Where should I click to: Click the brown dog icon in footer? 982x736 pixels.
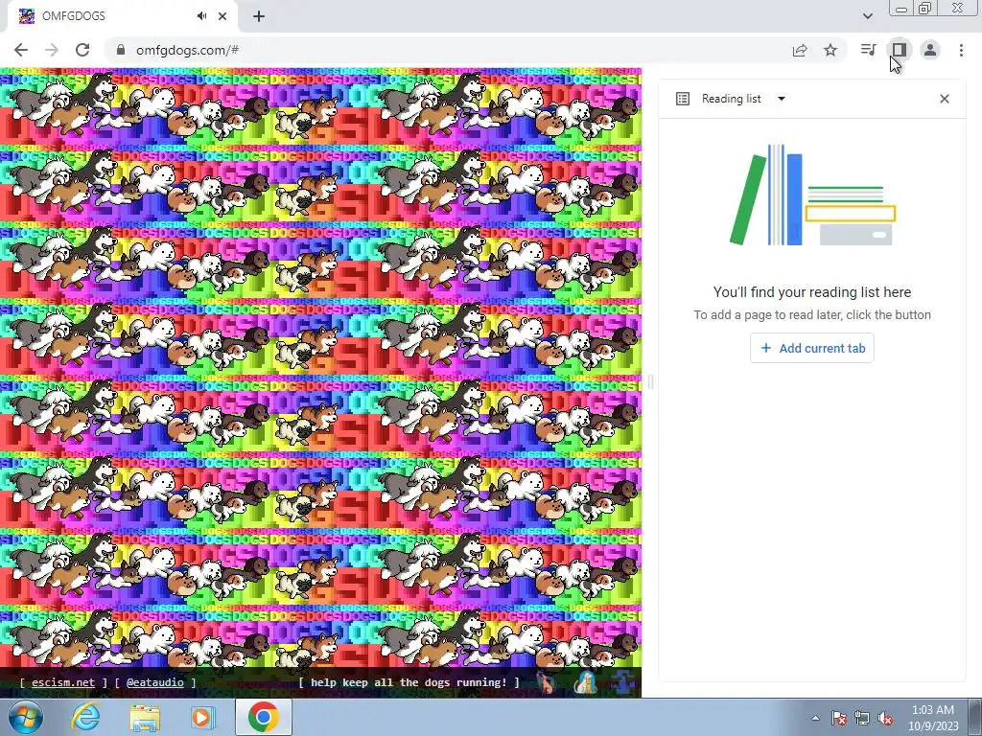(548, 682)
